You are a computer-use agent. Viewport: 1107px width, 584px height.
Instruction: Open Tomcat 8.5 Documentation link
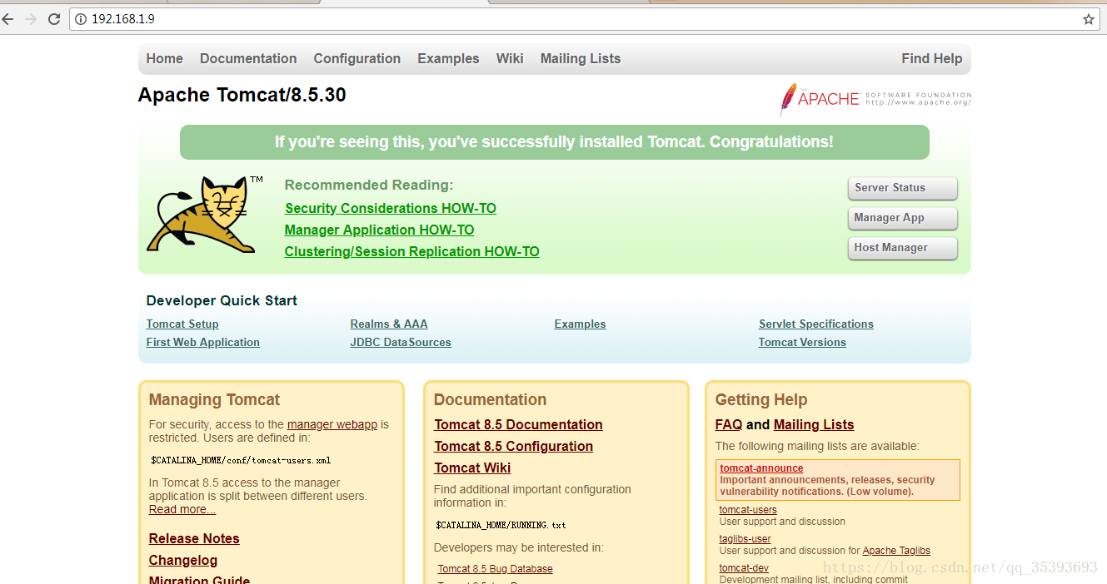(518, 425)
